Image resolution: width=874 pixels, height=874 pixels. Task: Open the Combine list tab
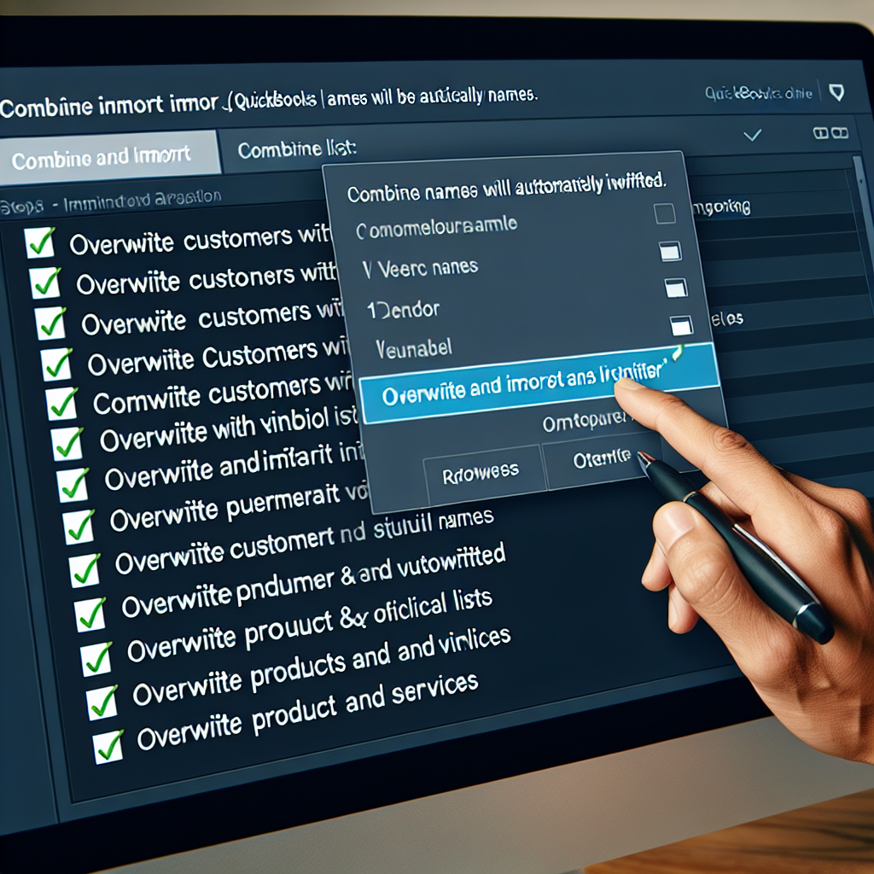pyautogui.click(x=296, y=150)
